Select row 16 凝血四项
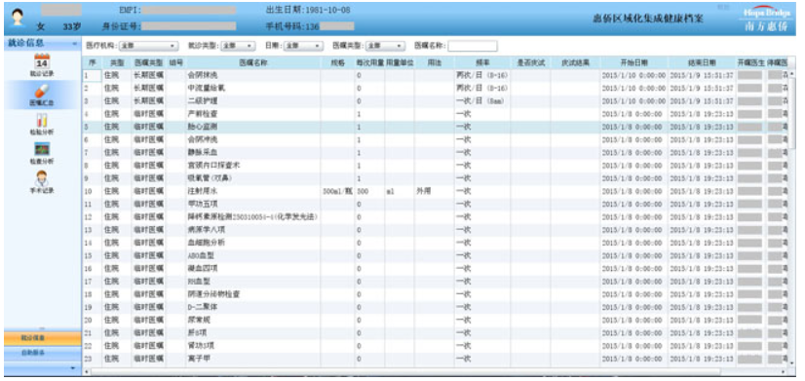Viewport: 805px width, 381px height. (436, 269)
